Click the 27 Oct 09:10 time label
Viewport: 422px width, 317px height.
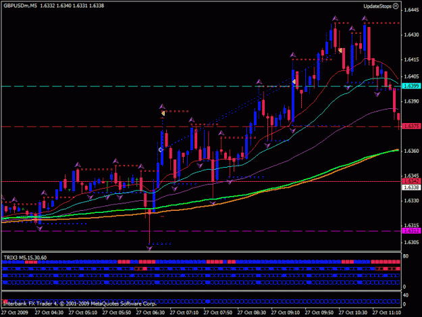click(286, 312)
